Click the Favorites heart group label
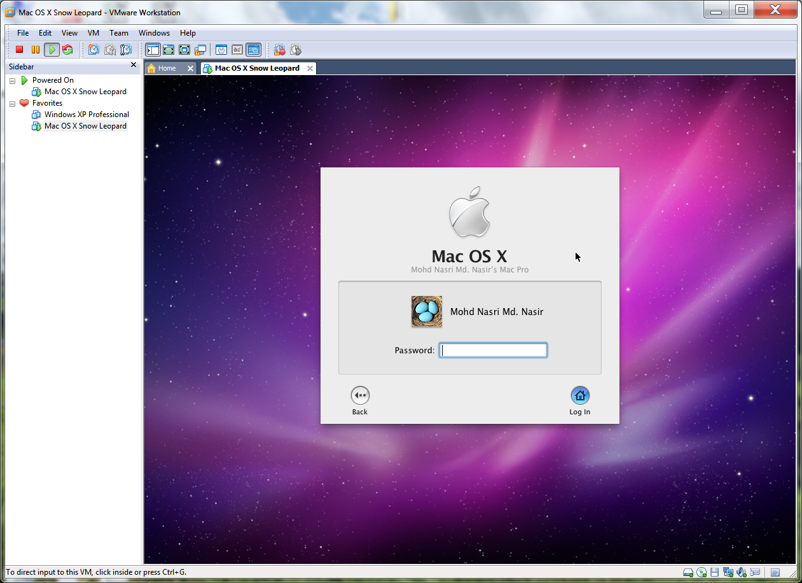 point(47,103)
